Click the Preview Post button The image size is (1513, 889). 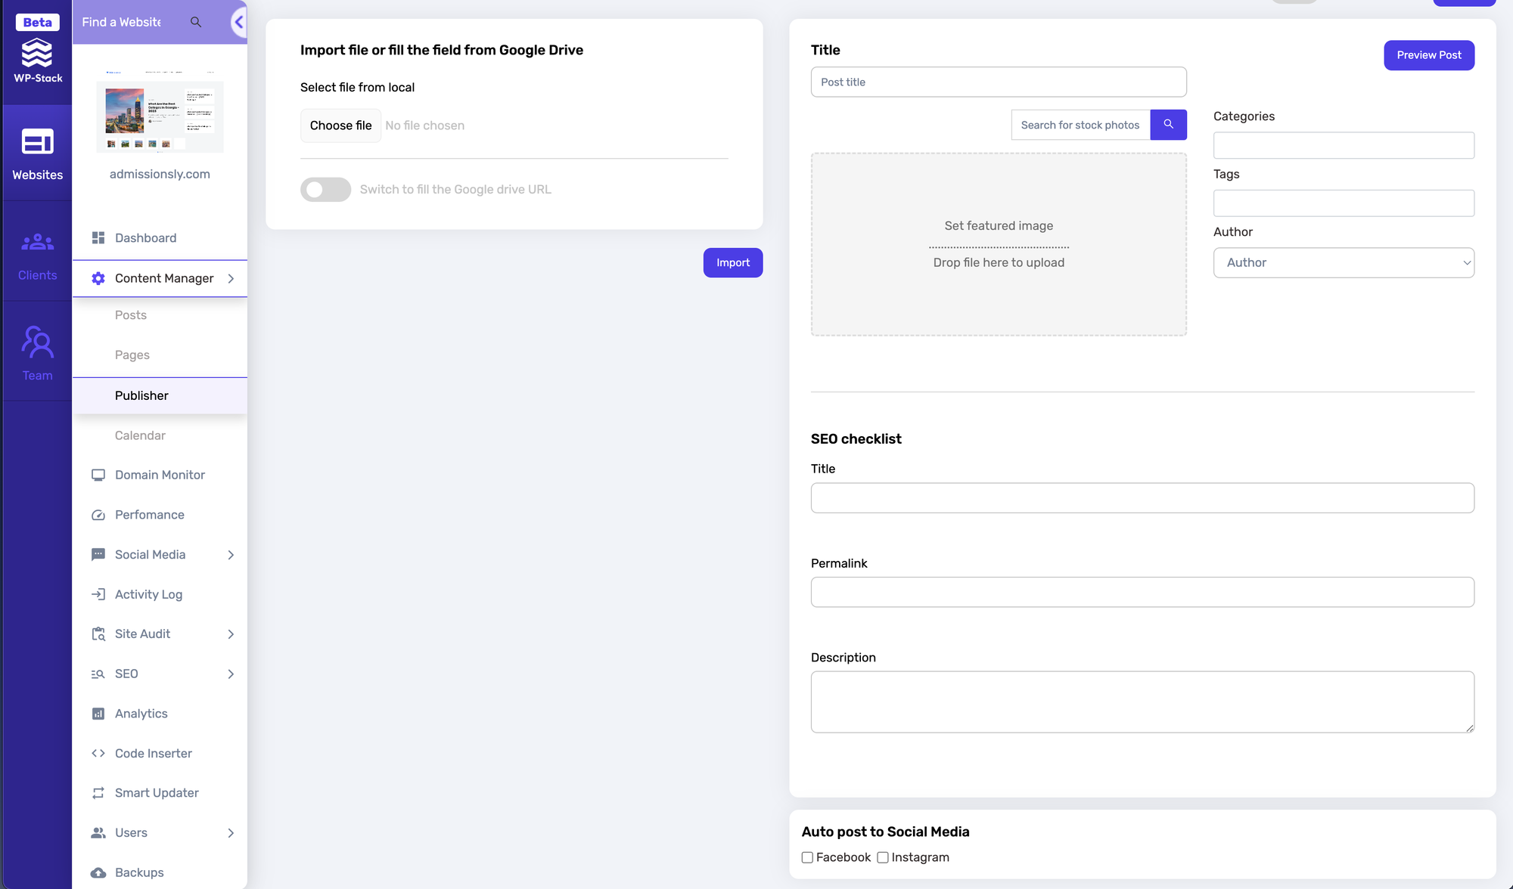point(1429,55)
